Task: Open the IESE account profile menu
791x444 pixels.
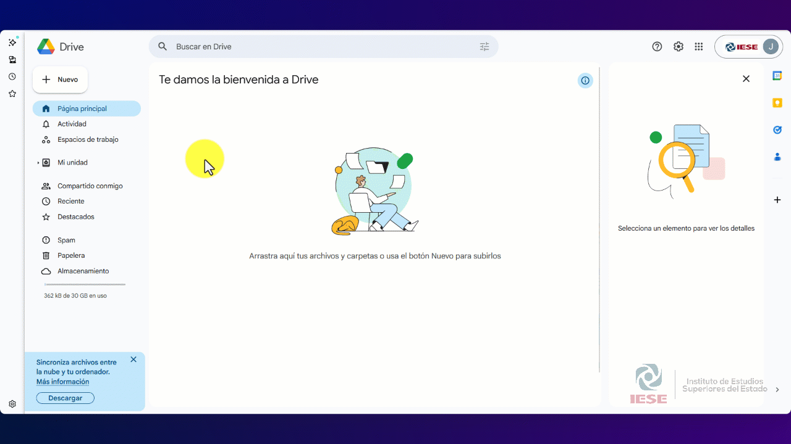Action: click(748, 46)
